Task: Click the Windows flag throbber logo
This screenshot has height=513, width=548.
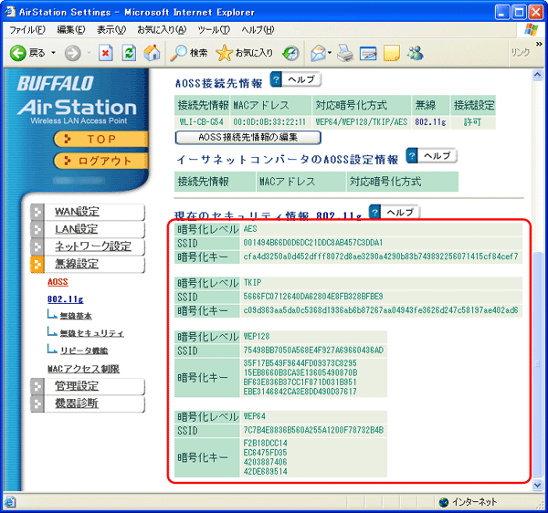Action: click(x=532, y=30)
